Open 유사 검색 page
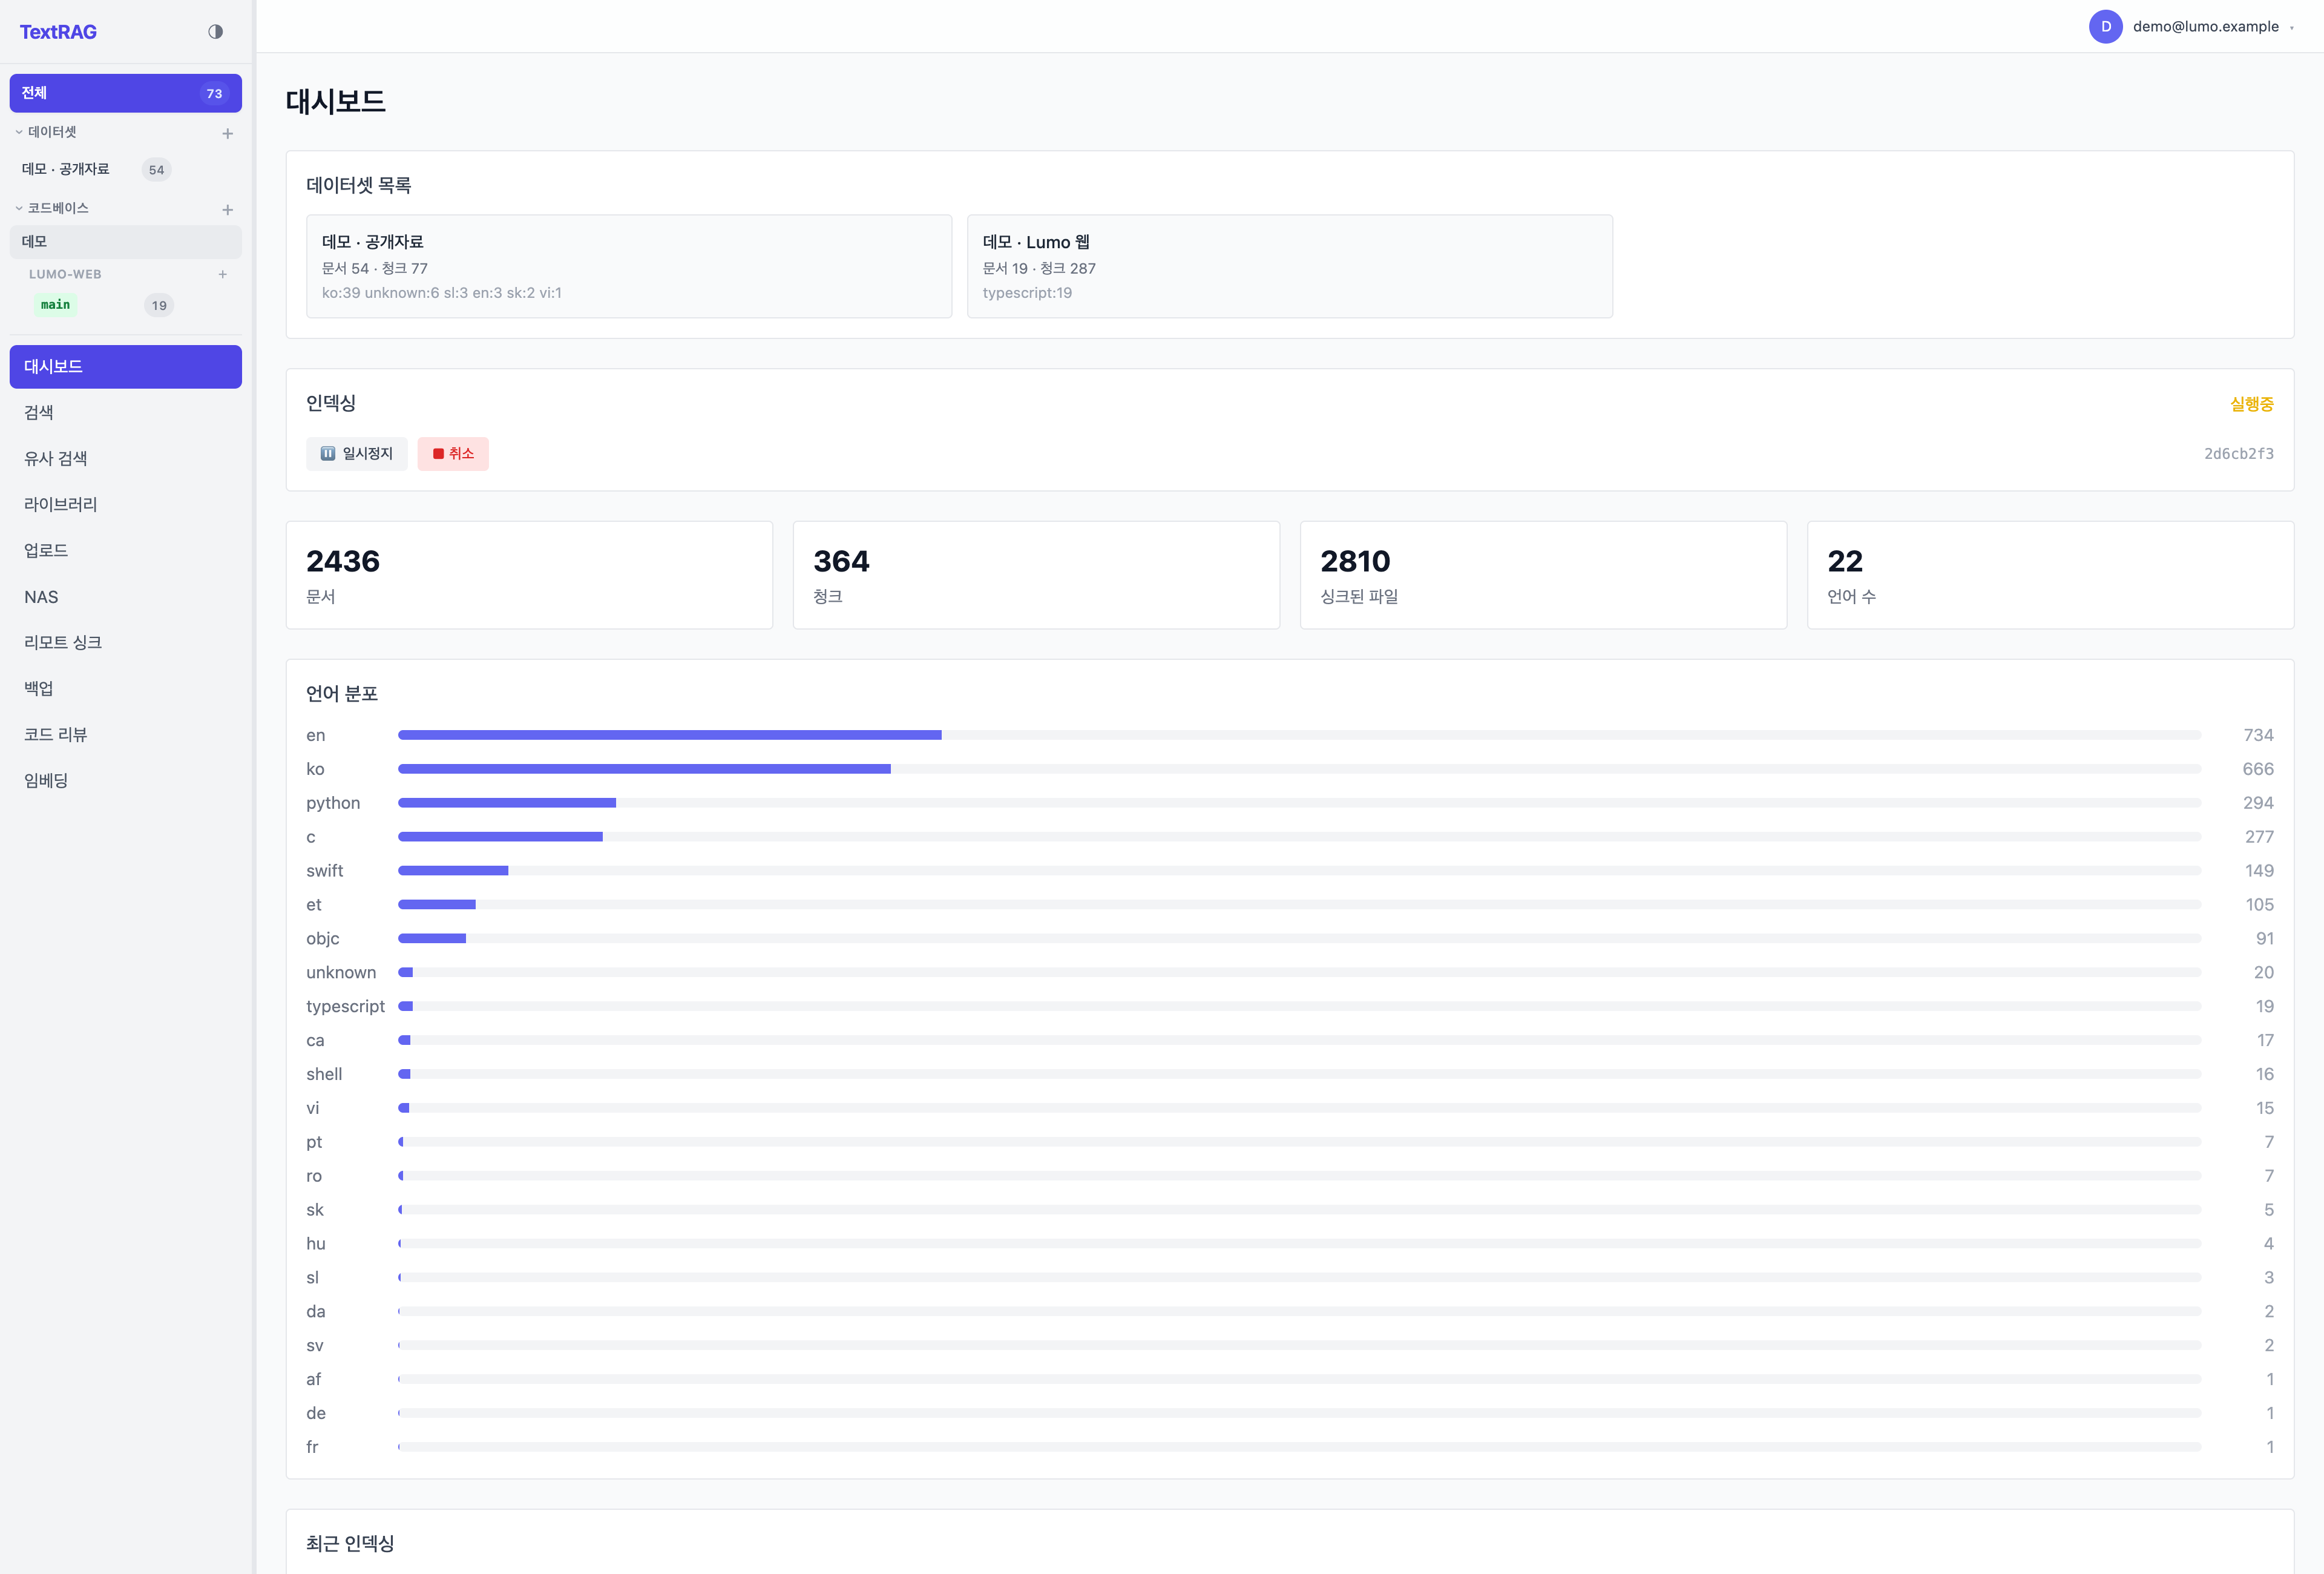Image resolution: width=2324 pixels, height=1574 pixels. pyautogui.click(x=126, y=458)
